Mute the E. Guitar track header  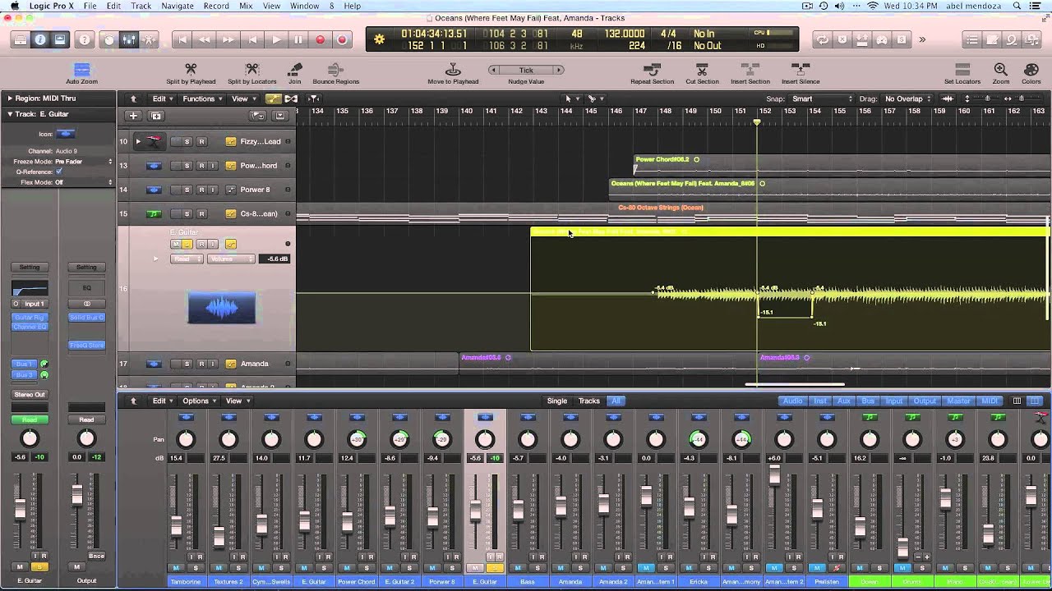[x=175, y=245]
